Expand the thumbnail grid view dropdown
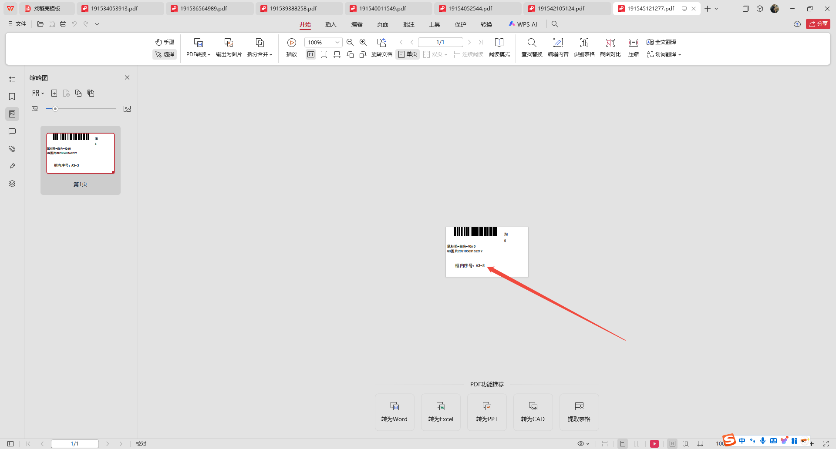Image resolution: width=836 pixels, height=449 pixels. click(38, 93)
